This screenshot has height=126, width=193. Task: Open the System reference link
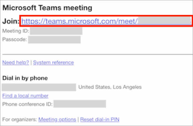pyautogui.click(x=53, y=62)
